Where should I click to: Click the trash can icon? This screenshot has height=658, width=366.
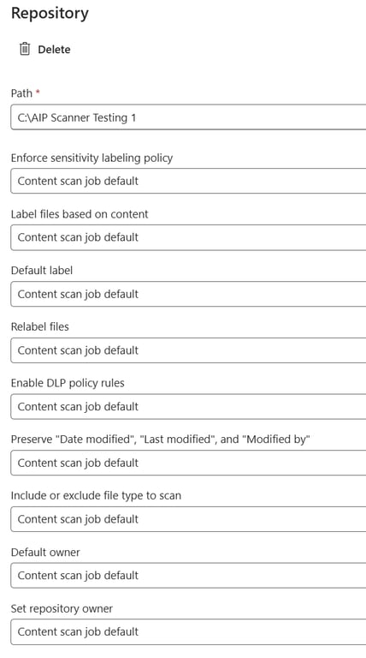(25, 49)
